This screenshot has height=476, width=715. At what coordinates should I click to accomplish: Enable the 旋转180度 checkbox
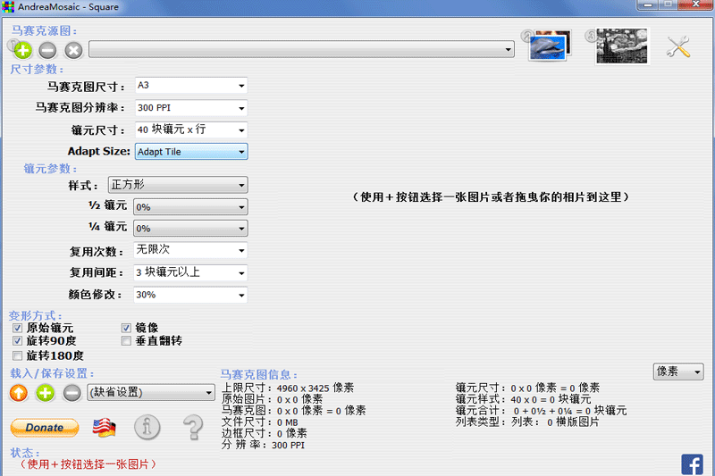coord(17,355)
